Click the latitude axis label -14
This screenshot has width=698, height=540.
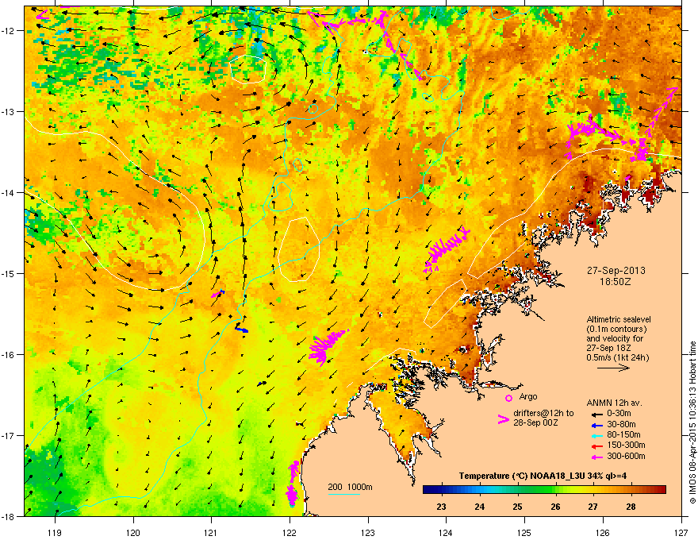pyautogui.click(x=9, y=193)
